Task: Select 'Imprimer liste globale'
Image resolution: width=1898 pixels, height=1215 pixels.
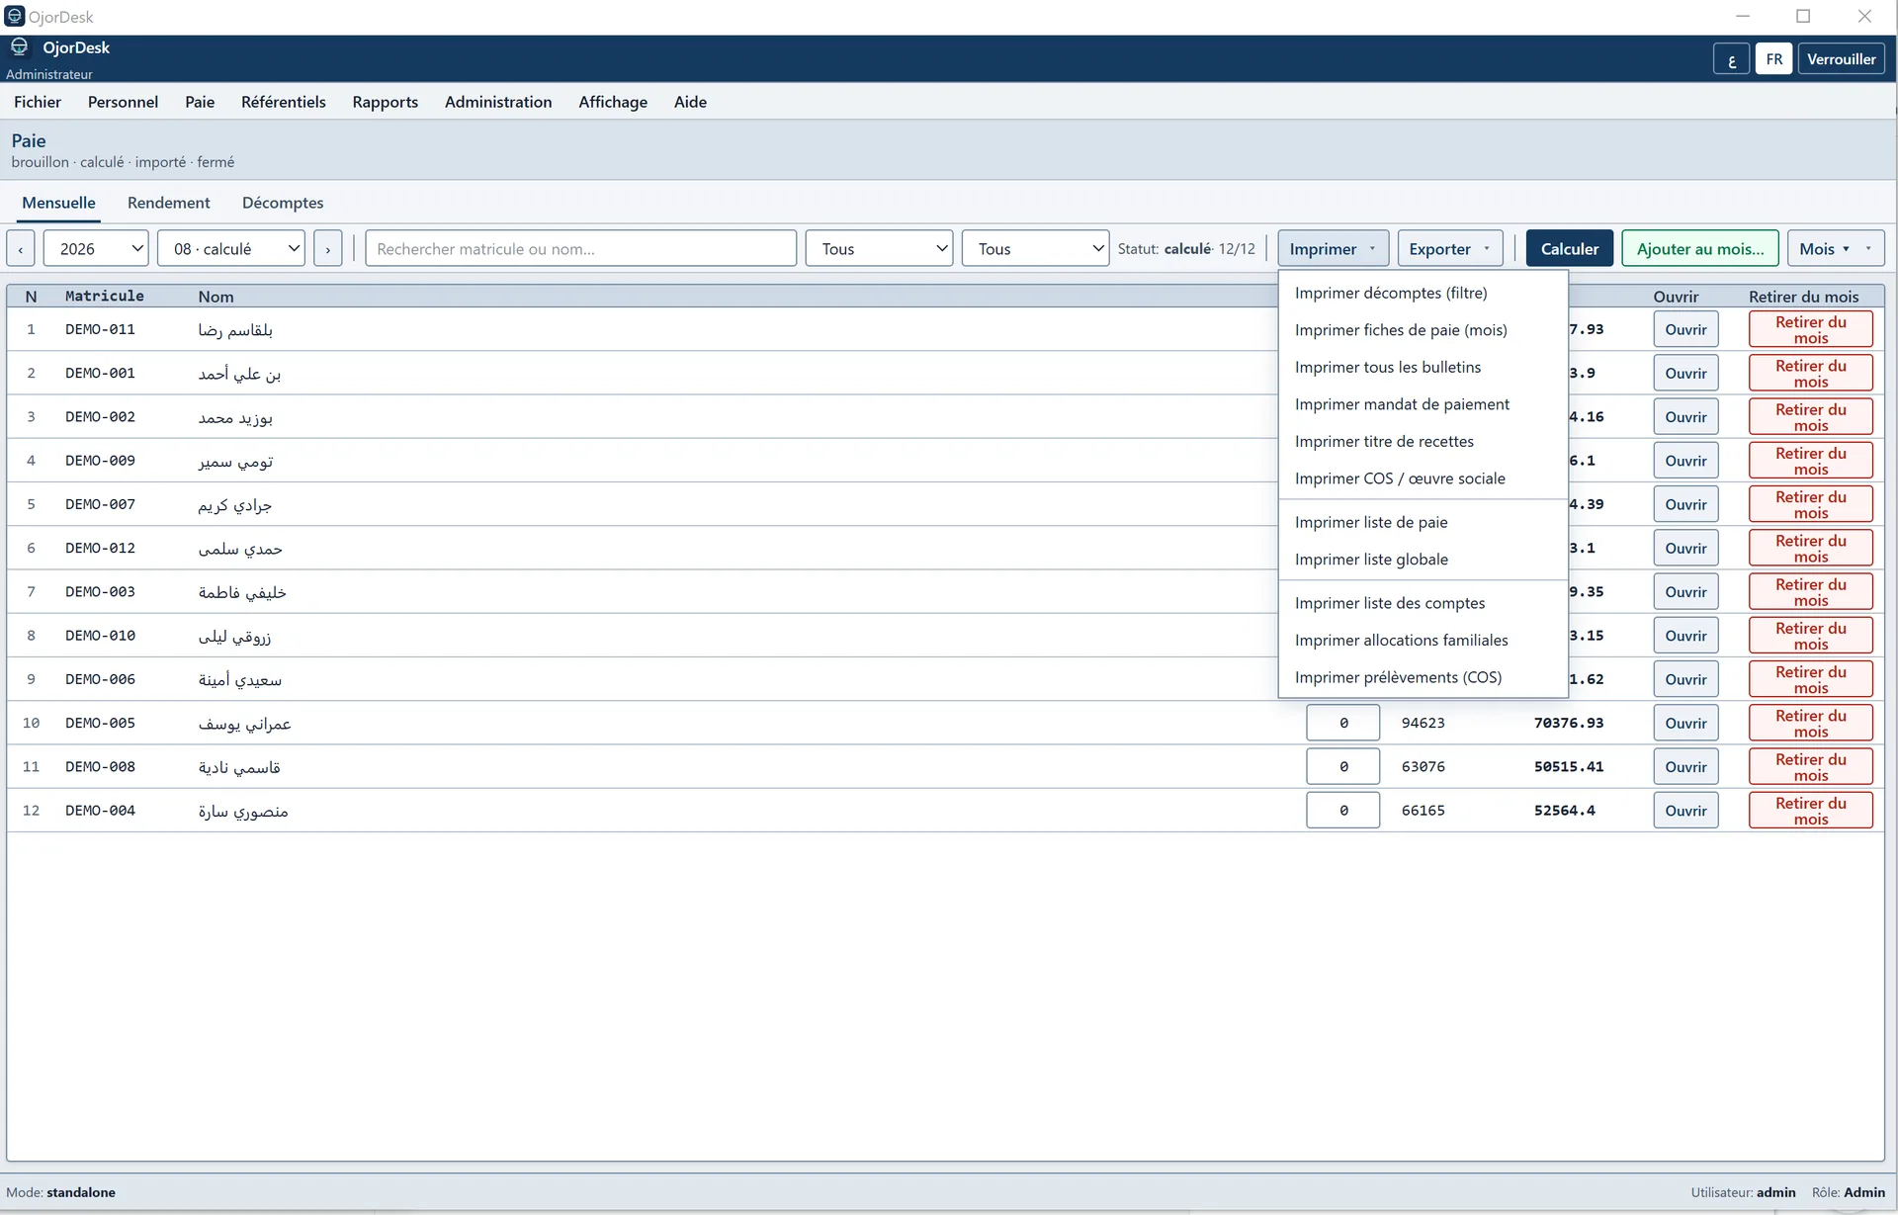Action: [1423, 560]
